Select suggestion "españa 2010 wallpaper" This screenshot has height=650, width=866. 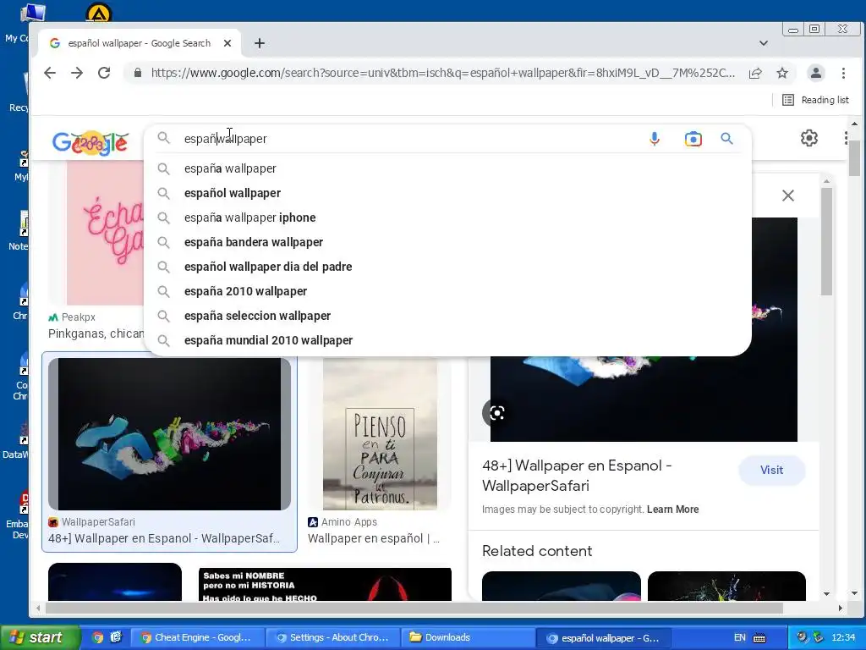point(447,291)
